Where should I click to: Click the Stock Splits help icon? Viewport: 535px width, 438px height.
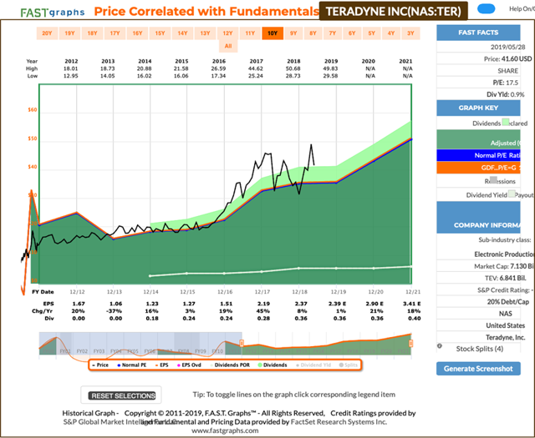click(440, 345)
